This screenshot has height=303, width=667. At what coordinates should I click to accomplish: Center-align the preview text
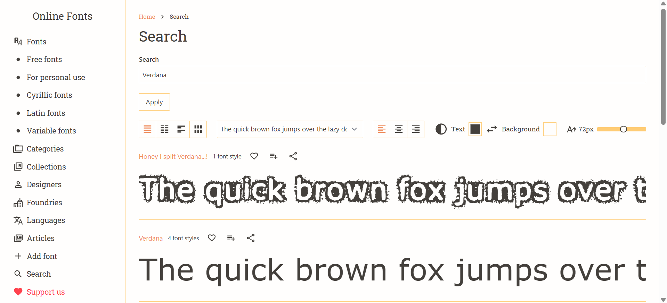(399, 129)
